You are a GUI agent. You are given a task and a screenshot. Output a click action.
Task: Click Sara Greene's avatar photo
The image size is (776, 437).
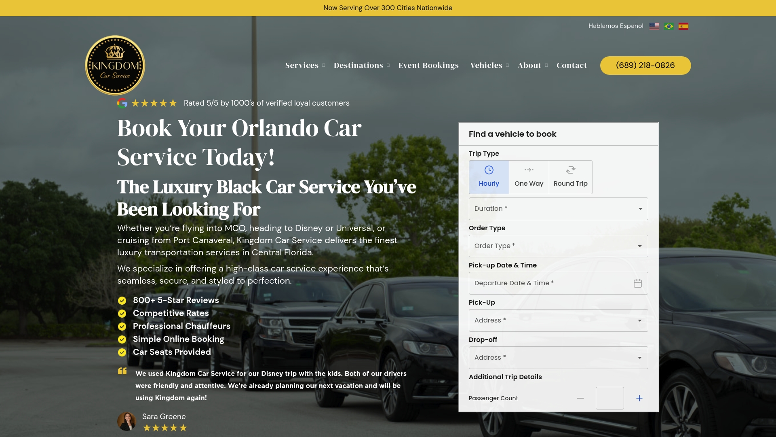(x=127, y=422)
